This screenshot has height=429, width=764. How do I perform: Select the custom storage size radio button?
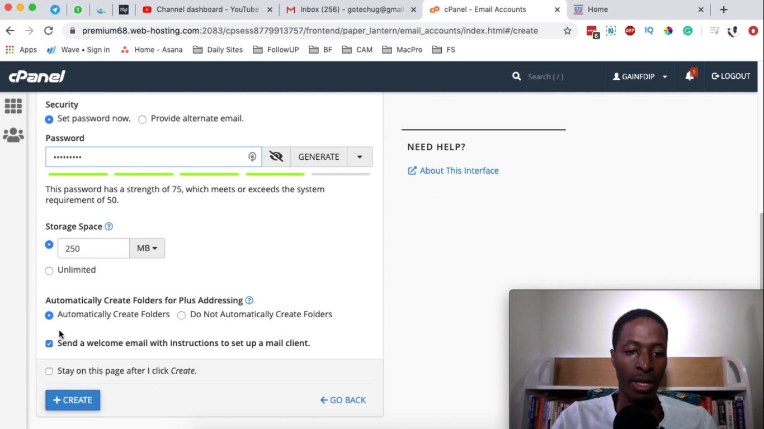49,245
